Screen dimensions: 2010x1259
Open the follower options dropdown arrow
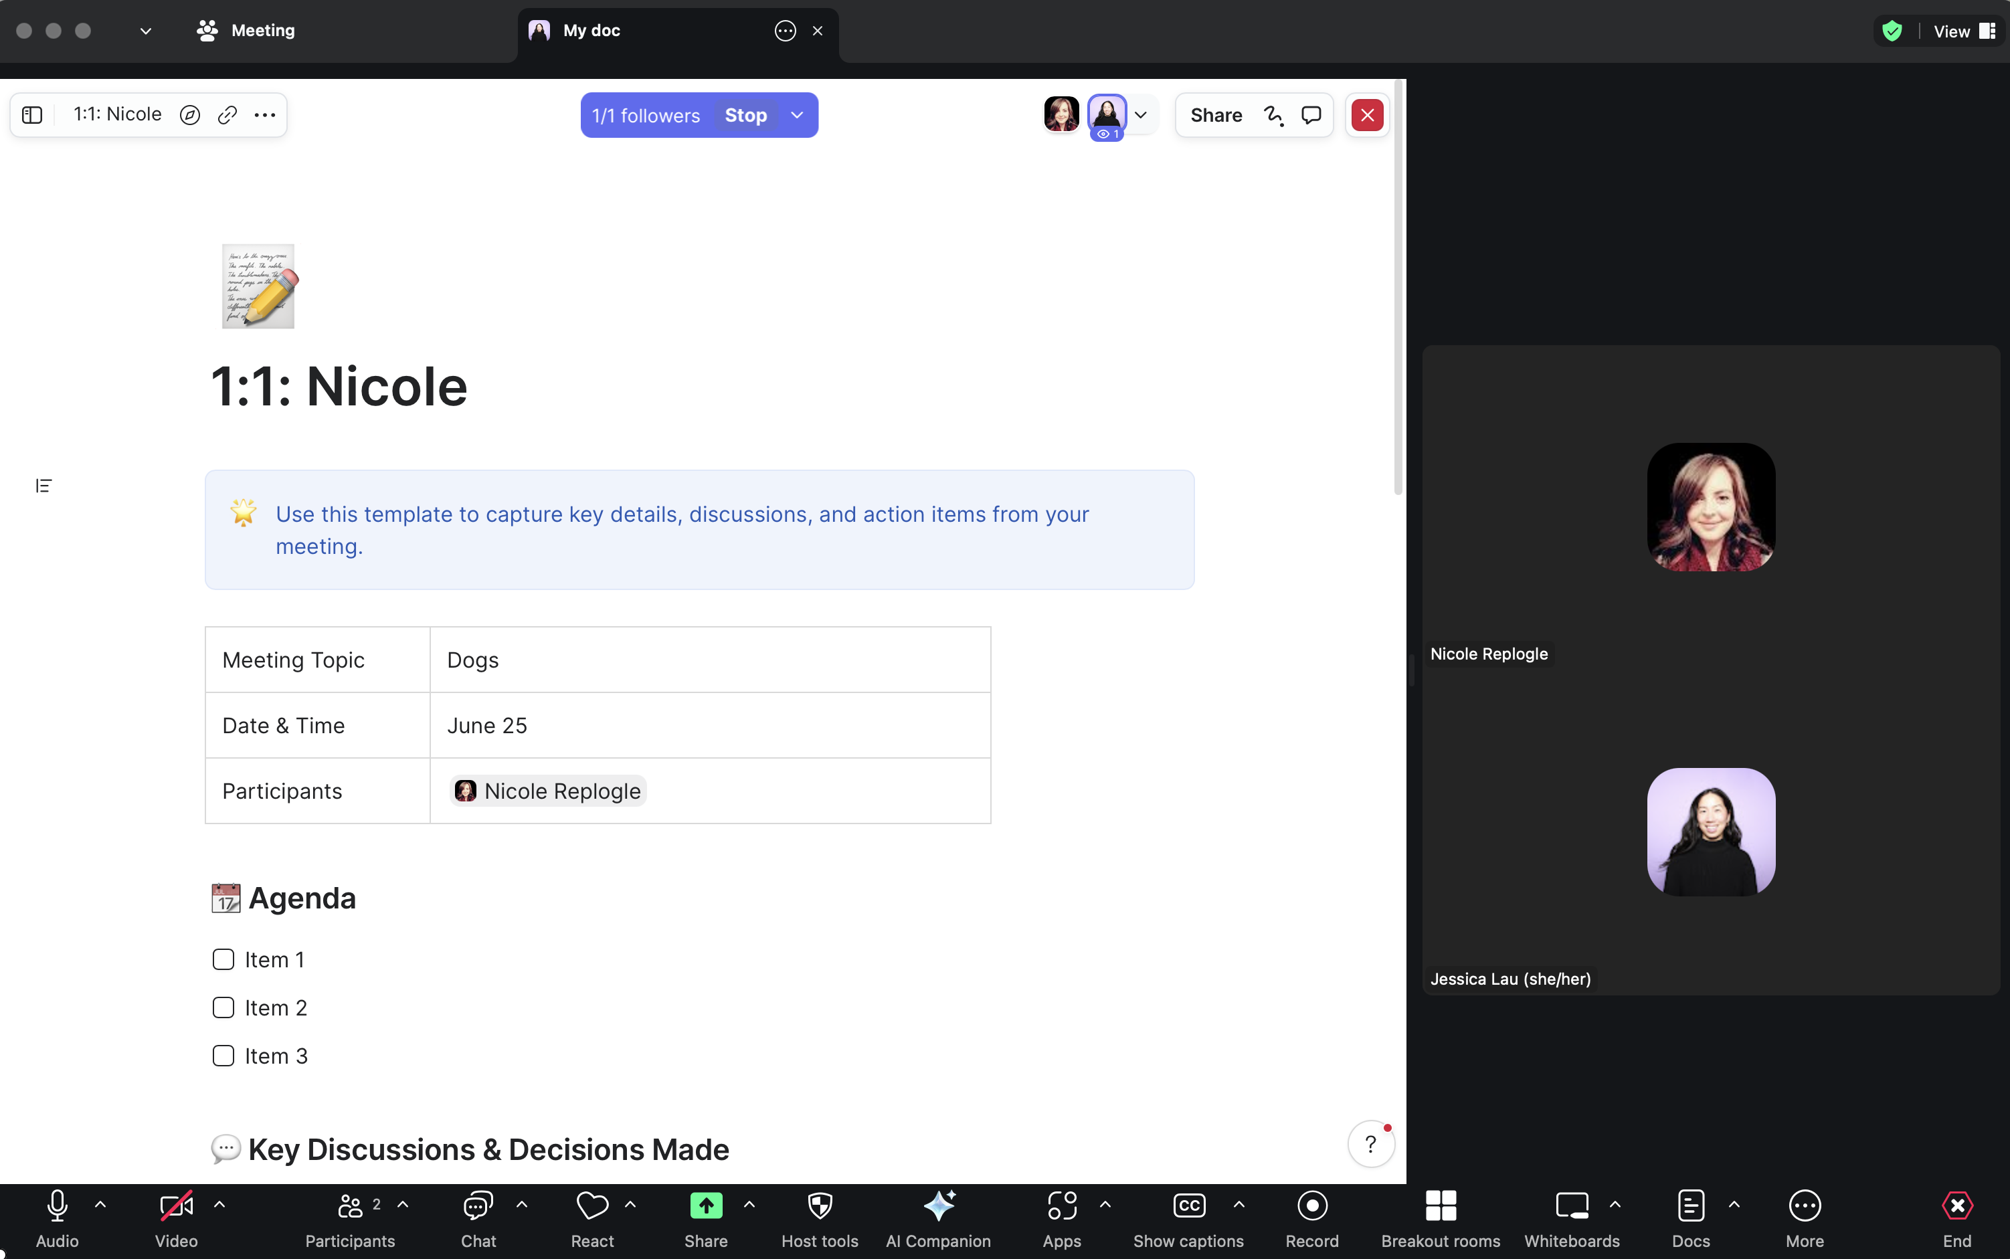797,116
